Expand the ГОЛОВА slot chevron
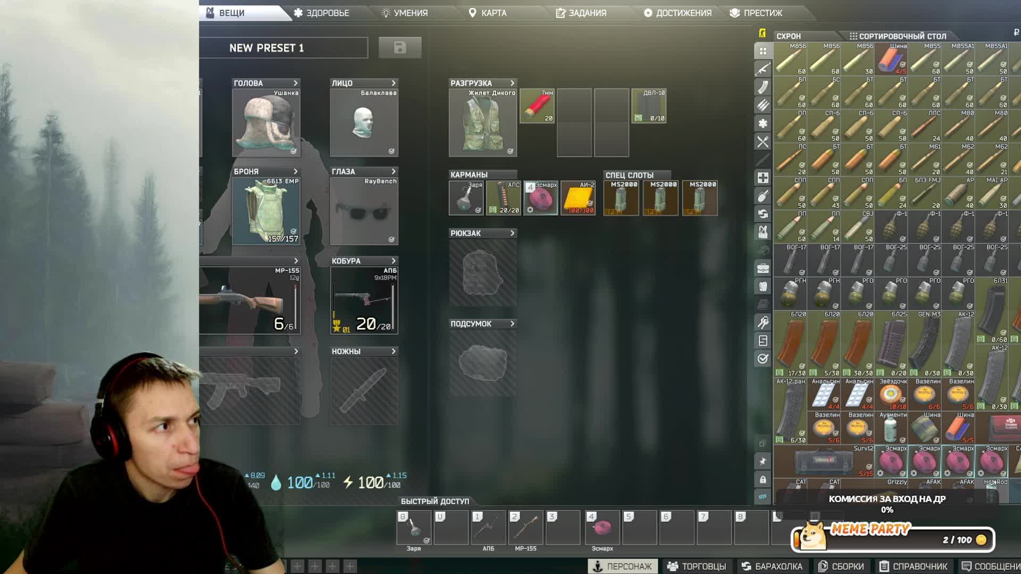 click(x=296, y=83)
